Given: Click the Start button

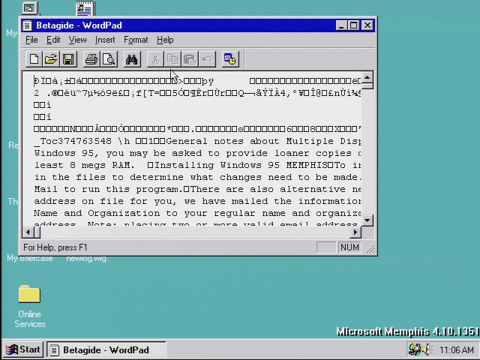Looking at the screenshot, I should point(23,349).
